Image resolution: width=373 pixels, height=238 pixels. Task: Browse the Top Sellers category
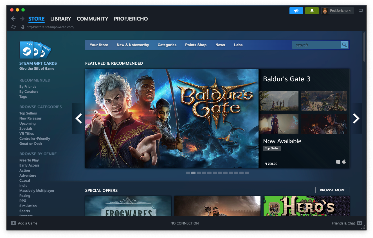pyautogui.click(x=28, y=113)
